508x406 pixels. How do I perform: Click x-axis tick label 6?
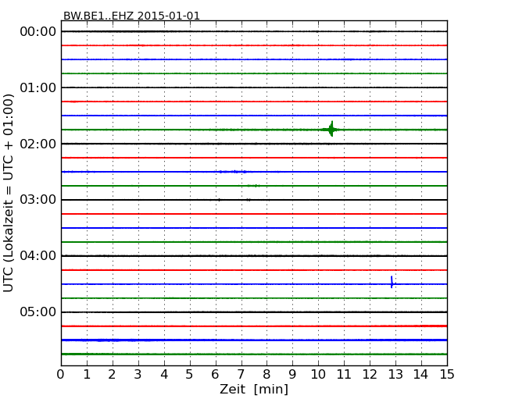pyautogui.click(x=215, y=375)
